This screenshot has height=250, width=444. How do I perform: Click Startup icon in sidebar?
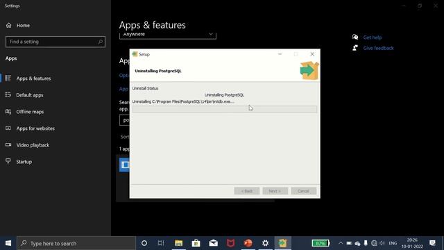8,161
